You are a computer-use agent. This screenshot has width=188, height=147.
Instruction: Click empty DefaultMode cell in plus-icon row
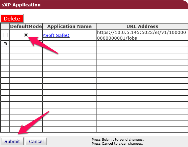pyautogui.click(x=26, y=44)
